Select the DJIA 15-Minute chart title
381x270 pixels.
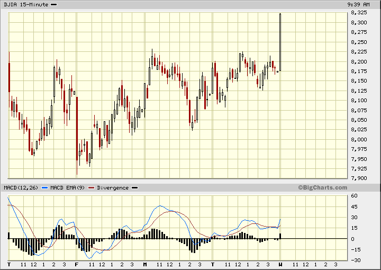point(25,4)
